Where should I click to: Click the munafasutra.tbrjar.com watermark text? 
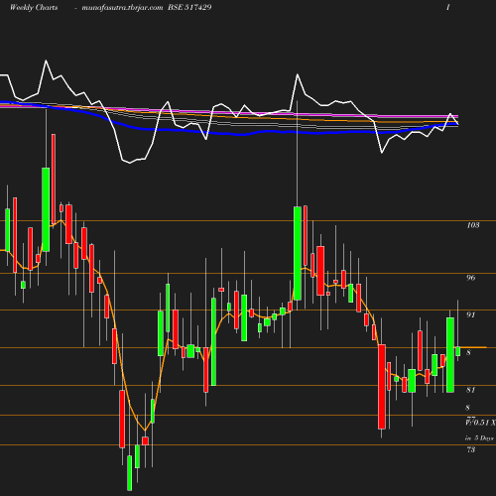(122, 8)
